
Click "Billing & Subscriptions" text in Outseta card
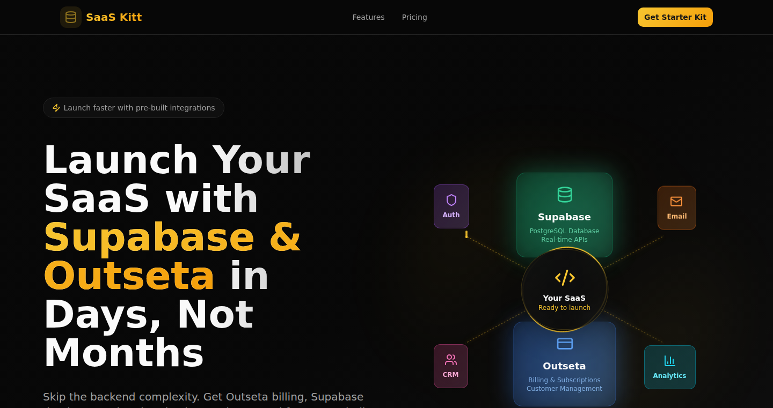(x=564, y=380)
